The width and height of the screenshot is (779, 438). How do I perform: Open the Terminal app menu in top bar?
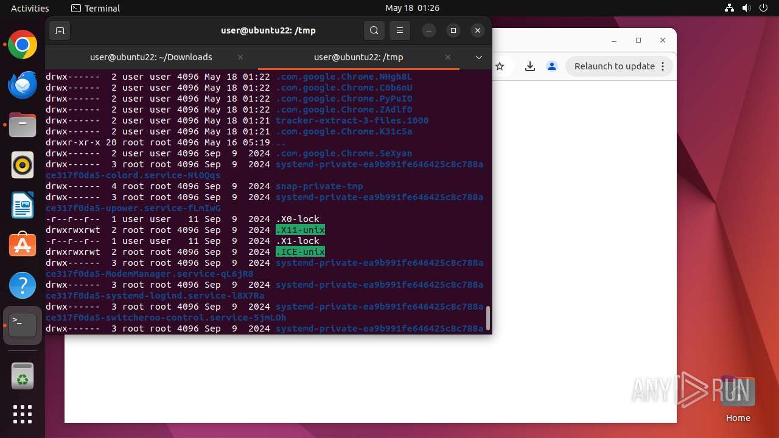tap(96, 8)
